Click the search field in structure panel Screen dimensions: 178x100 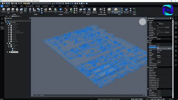tap(18, 20)
